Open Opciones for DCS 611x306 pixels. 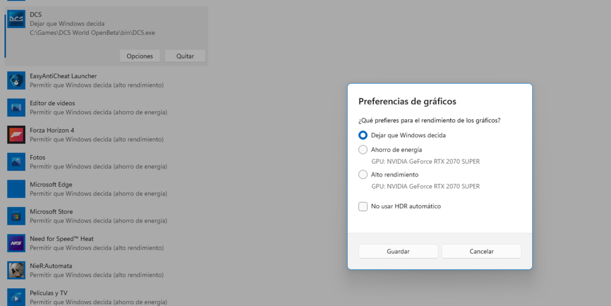(140, 56)
